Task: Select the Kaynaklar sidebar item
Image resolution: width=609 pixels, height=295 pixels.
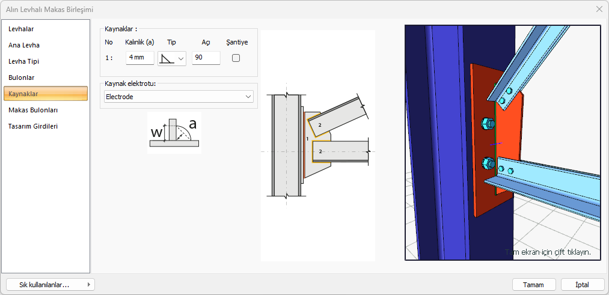Action: (46, 94)
